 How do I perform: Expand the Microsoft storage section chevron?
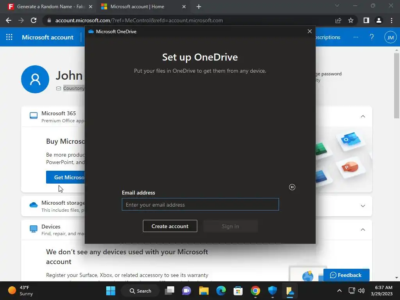pyautogui.click(x=363, y=206)
